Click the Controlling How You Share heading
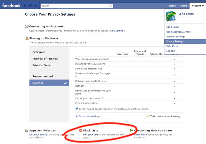Image resolution: width=206 pixels, height=144 pixels. coord(153,130)
